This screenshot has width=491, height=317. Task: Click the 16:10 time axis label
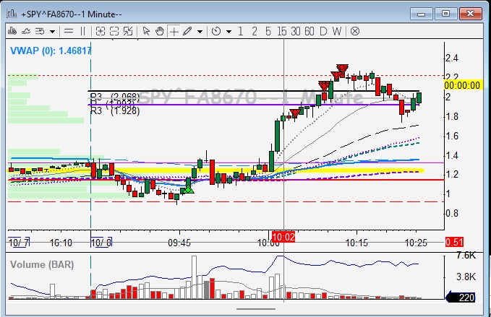pos(61,243)
